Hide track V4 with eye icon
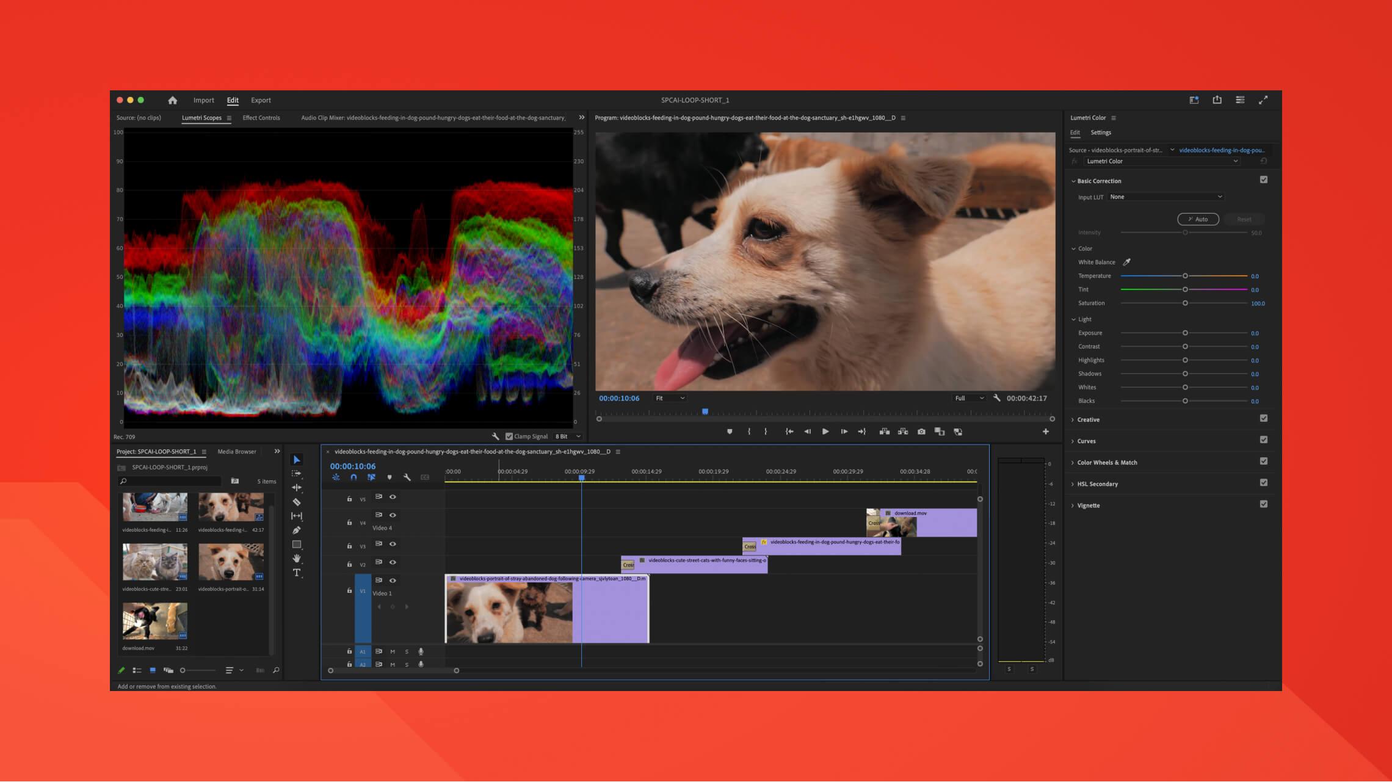1392x782 pixels. [393, 515]
